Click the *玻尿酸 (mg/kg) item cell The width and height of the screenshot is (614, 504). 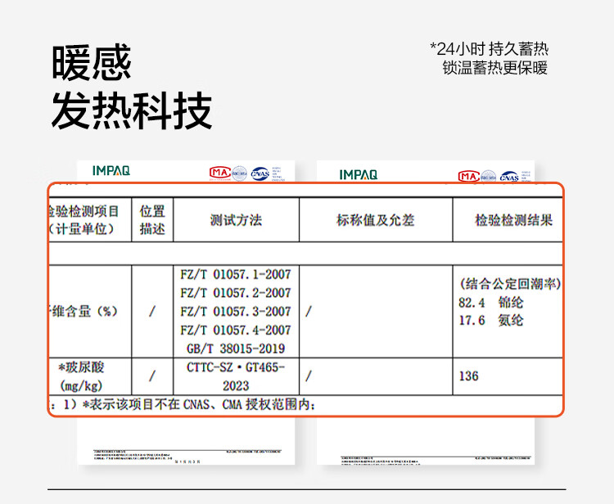(82, 376)
